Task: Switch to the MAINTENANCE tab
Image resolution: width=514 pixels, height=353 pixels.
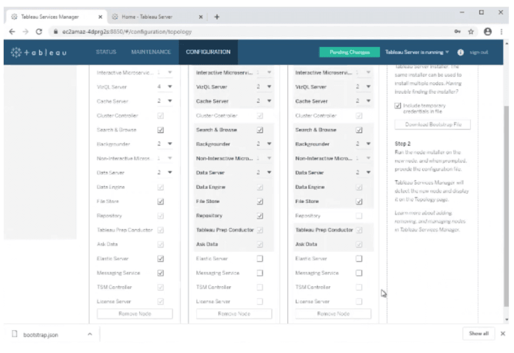Action: [151, 52]
